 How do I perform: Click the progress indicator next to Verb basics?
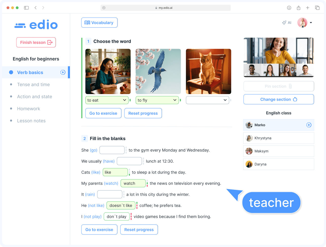click(62, 72)
